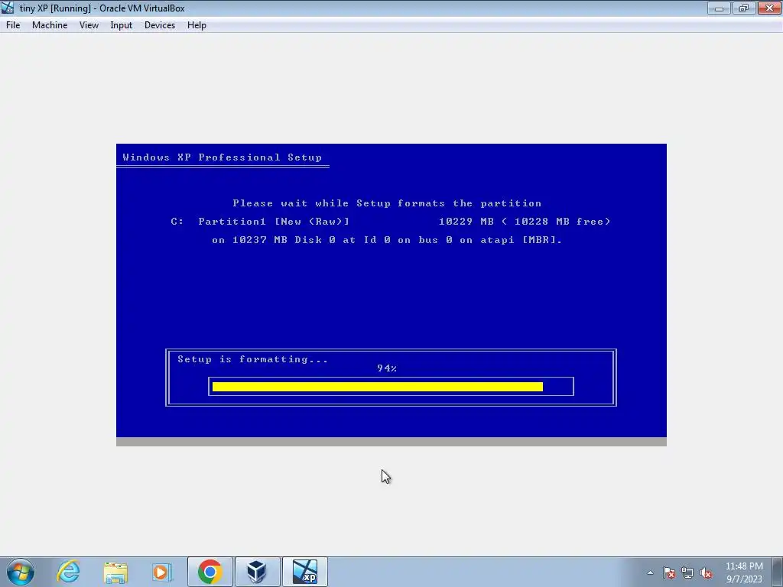The height and width of the screenshot is (587, 783).
Task: Open Windows Explorer folder icon in taskbar
Action: click(115, 572)
